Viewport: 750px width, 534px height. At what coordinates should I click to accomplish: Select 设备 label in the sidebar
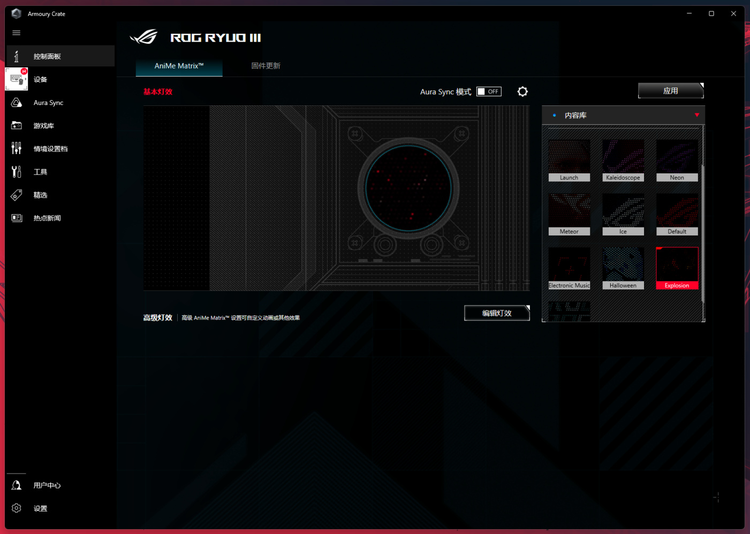[41, 79]
